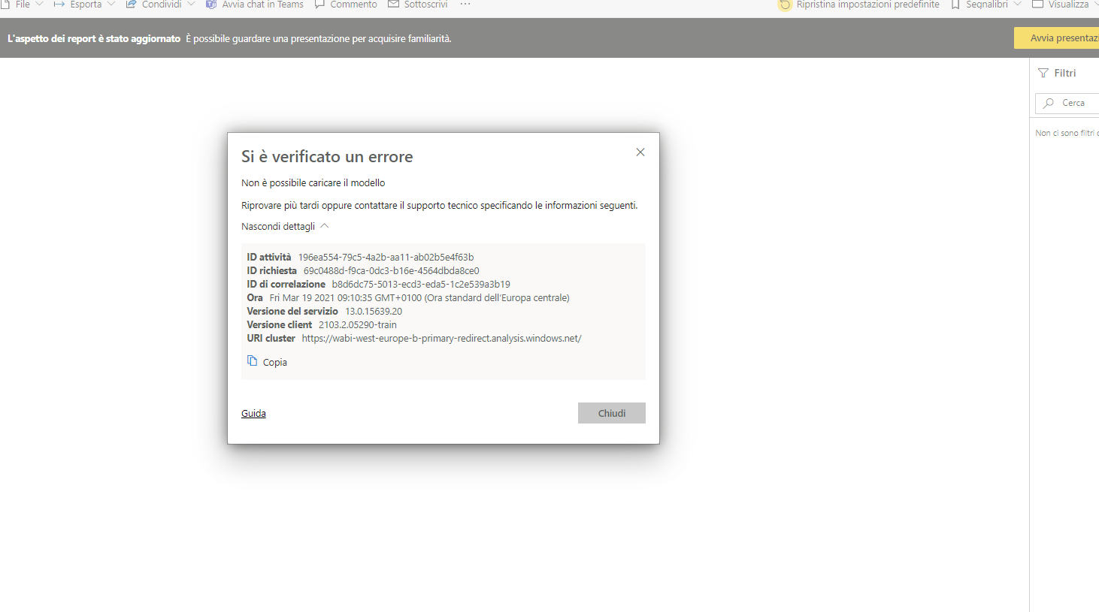The width and height of the screenshot is (1099, 612).
Task: Click the chevron next to Condividi
Action: pos(191,4)
